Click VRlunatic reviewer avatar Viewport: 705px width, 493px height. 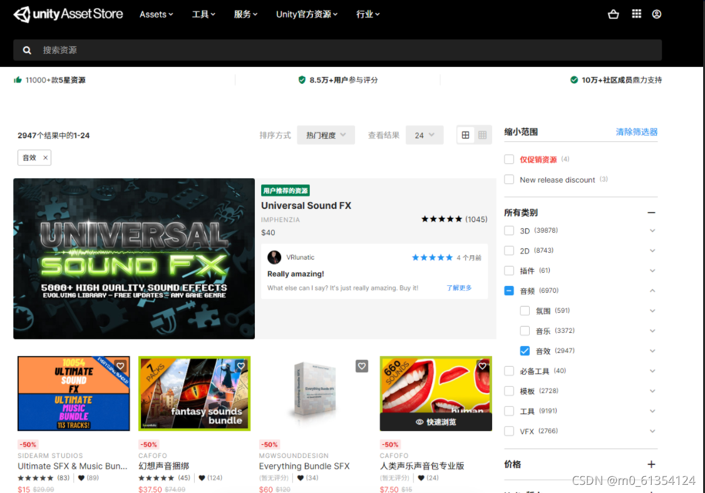pyautogui.click(x=274, y=258)
